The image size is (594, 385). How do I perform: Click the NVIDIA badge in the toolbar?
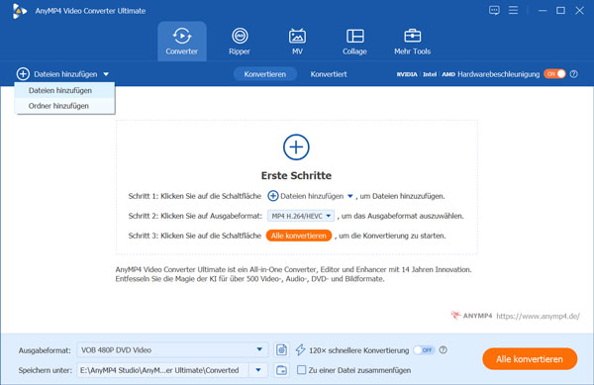pyautogui.click(x=407, y=74)
